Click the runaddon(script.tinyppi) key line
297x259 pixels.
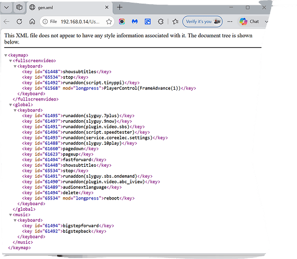pos(81,83)
